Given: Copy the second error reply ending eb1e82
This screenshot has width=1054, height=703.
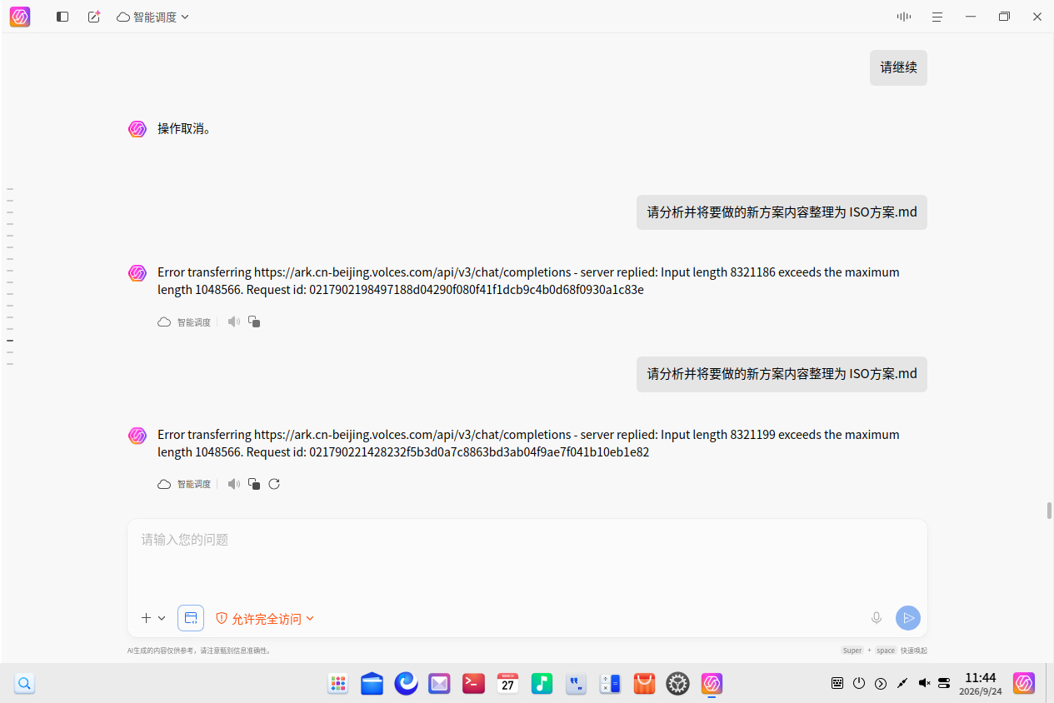Looking at the screenshot, I should coord(254,484).
